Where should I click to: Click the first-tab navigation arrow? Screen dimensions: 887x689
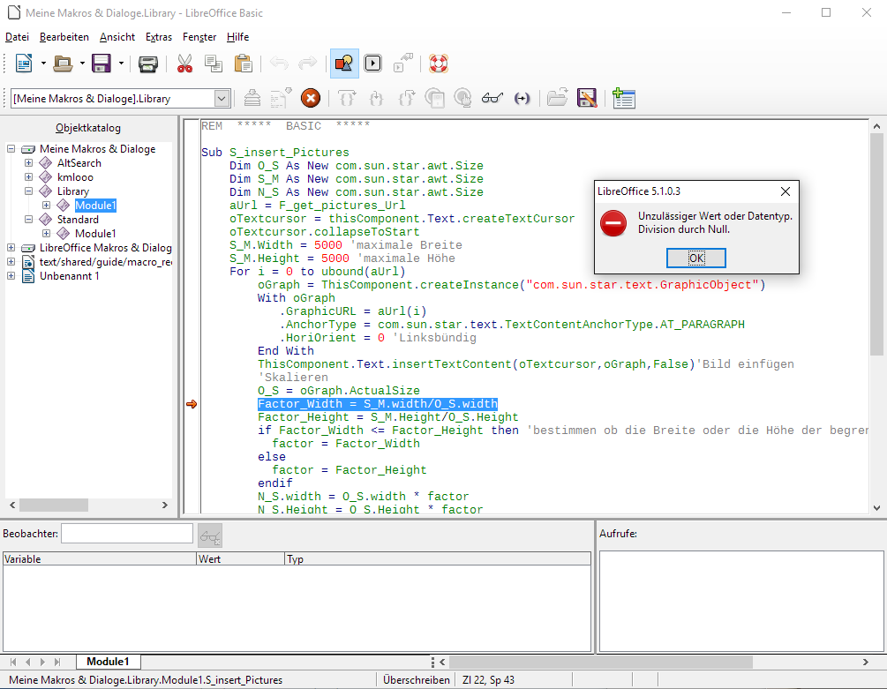coord(13,662)
